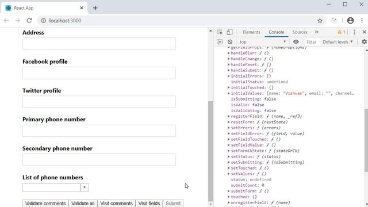
Task: Click the browser Back arrow
Action: [6, 21]
